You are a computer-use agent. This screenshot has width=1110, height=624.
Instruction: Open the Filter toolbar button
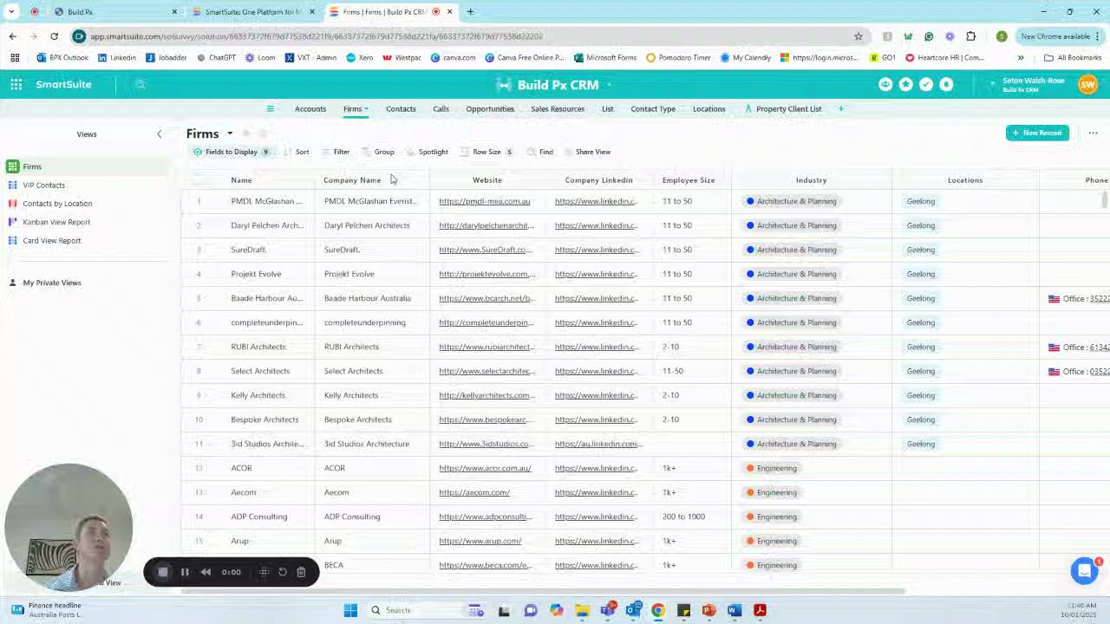tap(336, 152)
